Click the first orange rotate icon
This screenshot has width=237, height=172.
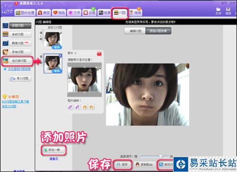click(x=84, y=107)
